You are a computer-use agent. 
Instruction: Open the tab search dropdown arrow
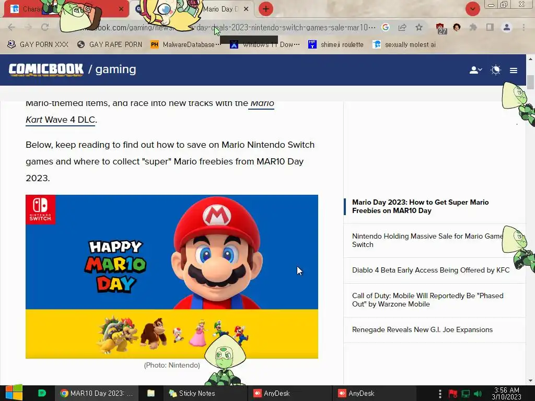[x=472, y=9]
